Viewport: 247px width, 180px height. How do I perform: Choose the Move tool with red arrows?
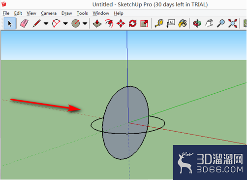(x=121, y=23)
